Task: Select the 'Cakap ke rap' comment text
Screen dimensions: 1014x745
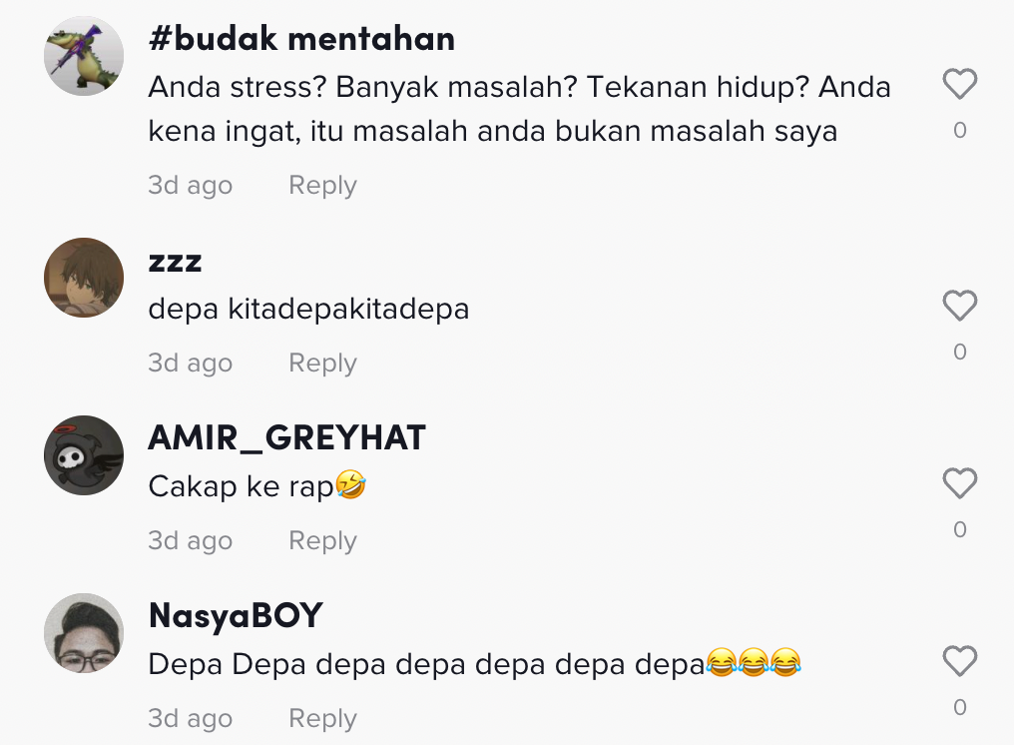Action: (257, 486)
